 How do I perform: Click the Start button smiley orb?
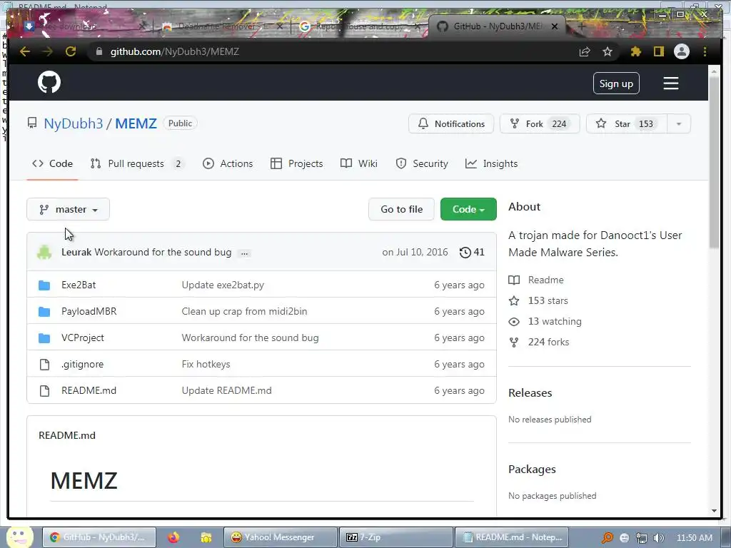tap(19, 537)
